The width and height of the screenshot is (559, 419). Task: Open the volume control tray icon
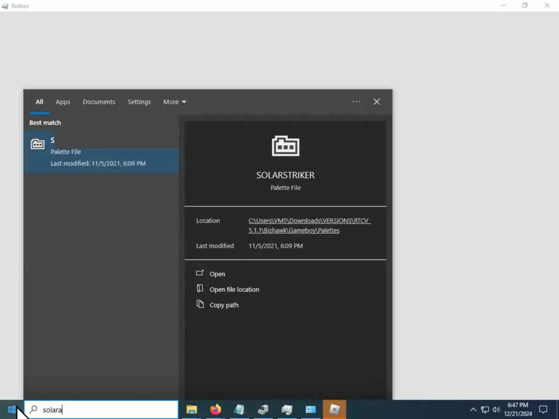click(x=496, y=410)
